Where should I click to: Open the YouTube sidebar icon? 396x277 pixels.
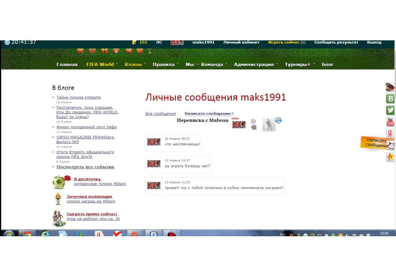390,122
